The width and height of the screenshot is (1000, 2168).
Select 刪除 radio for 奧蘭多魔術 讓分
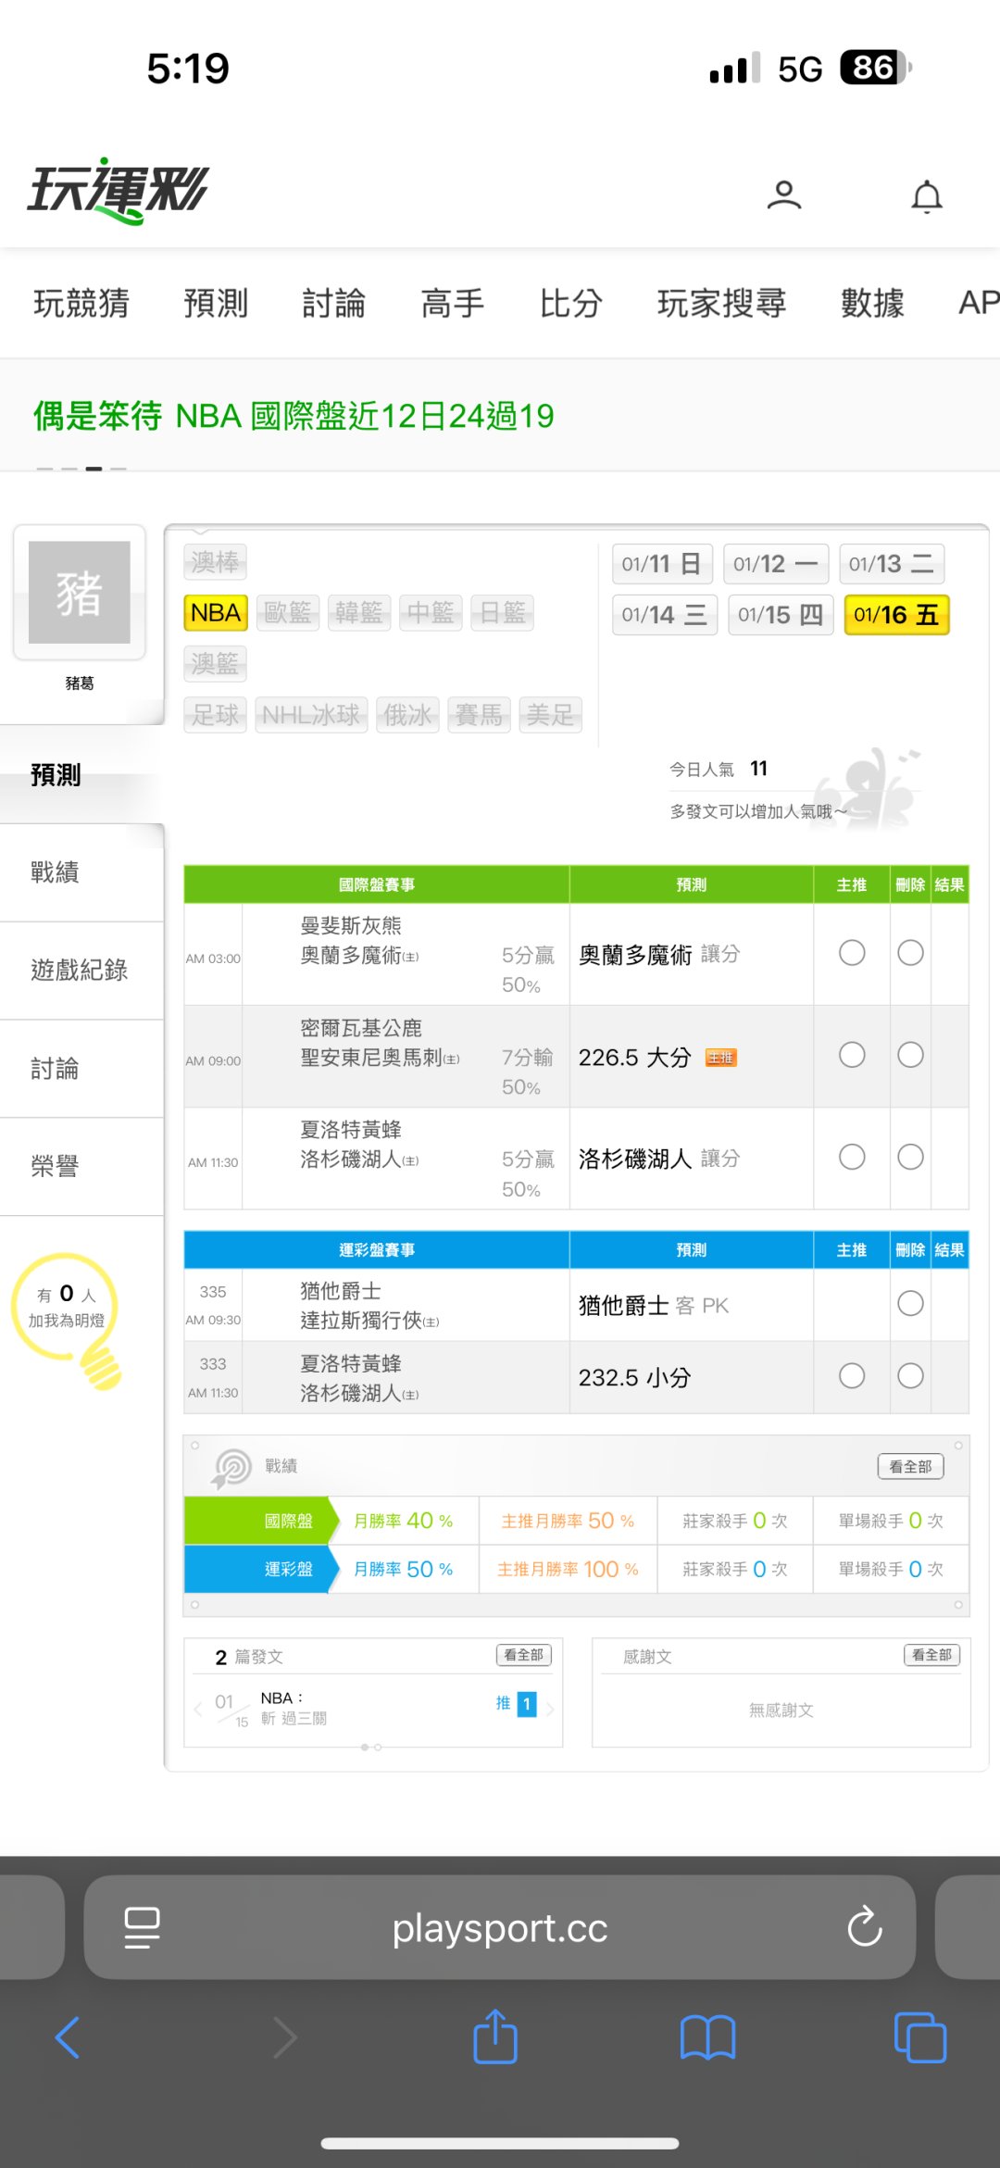tap(910, 953)
